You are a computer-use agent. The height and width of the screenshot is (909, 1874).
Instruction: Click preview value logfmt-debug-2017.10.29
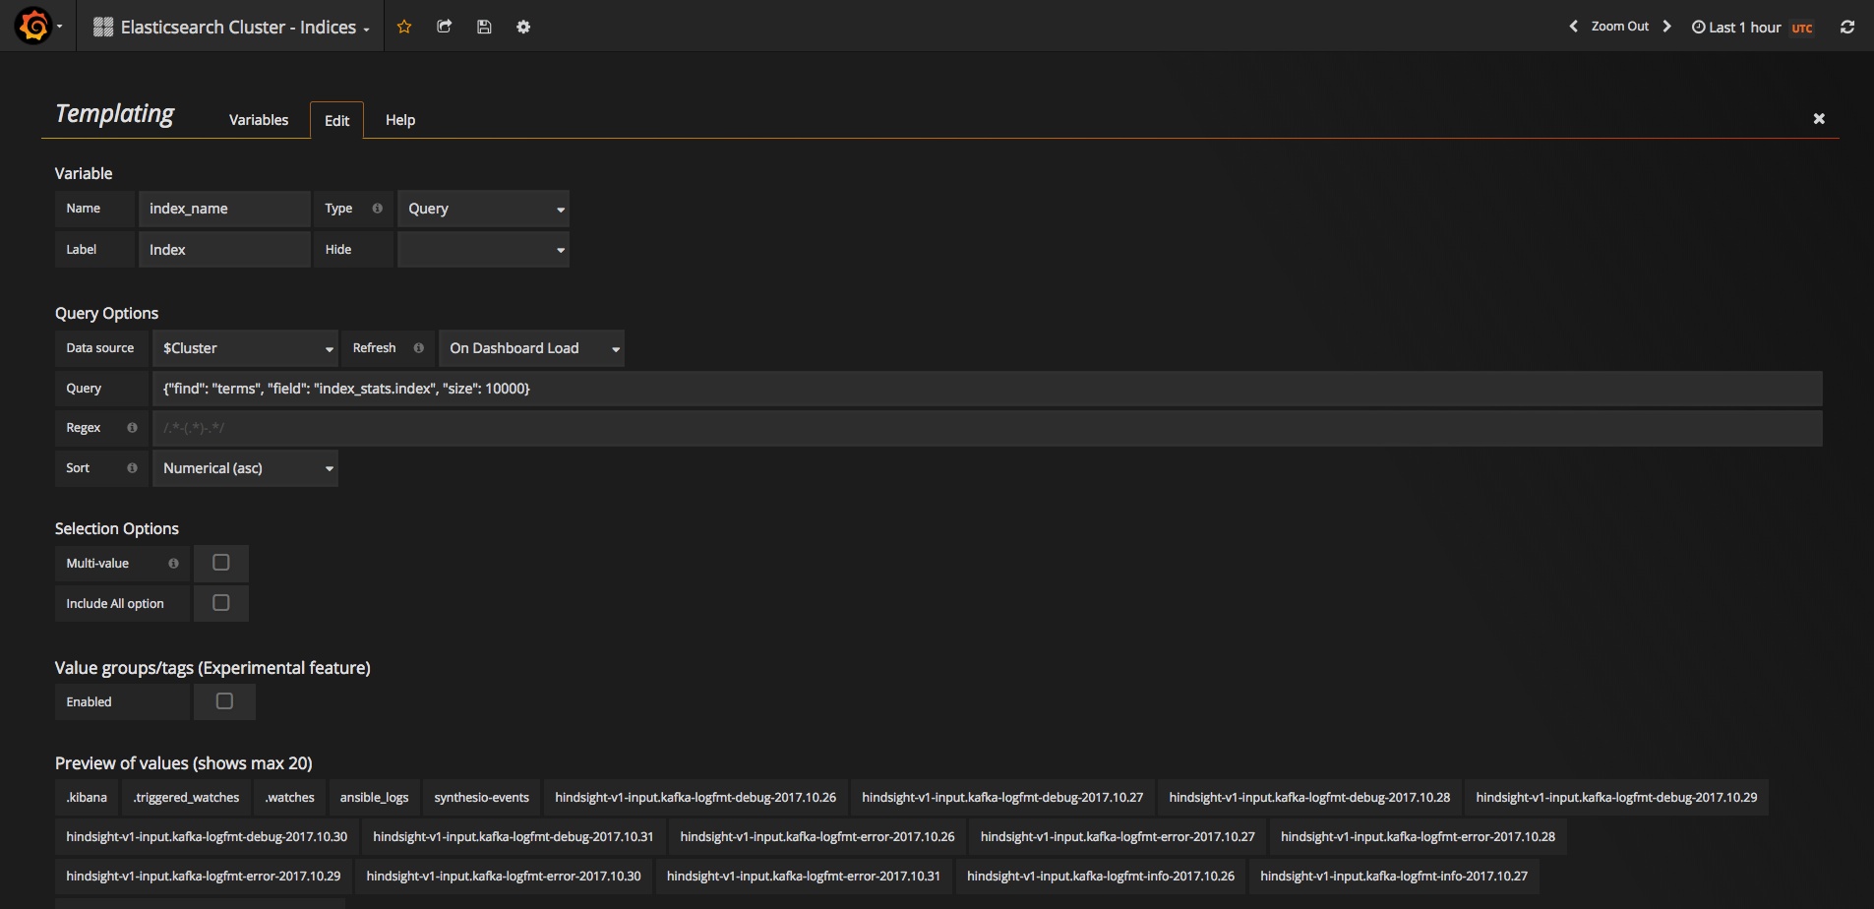1616,798
